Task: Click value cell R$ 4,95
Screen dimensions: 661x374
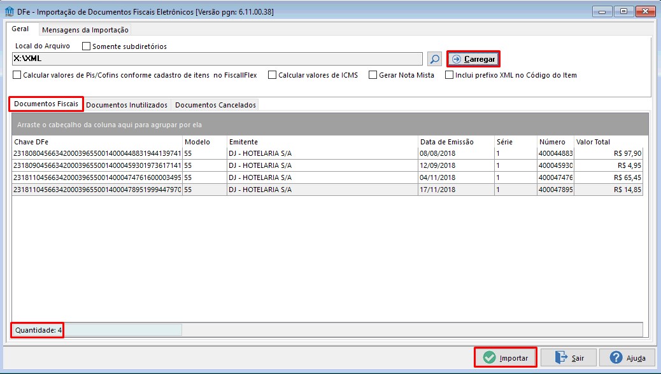Action: coord(608,165)
